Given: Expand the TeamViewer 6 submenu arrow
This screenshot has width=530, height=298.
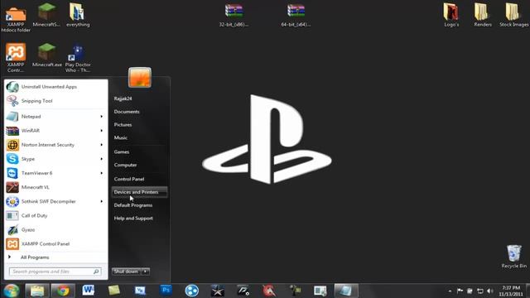Looking at the screenshot, I should point(101,173).
